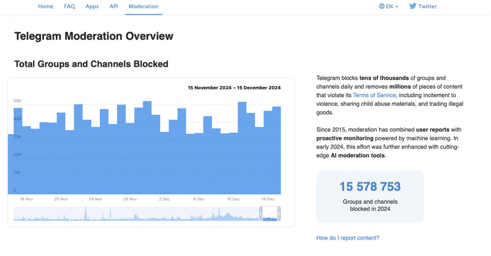Open the Twitter link
The width and height of the screenshot is (491, 256).
click(427, 7)
